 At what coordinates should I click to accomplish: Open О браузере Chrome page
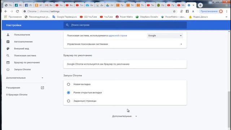point(17,95)
